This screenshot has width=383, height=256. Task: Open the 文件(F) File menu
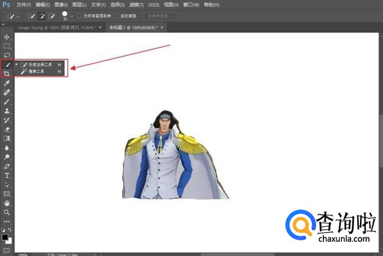(24, 5)
